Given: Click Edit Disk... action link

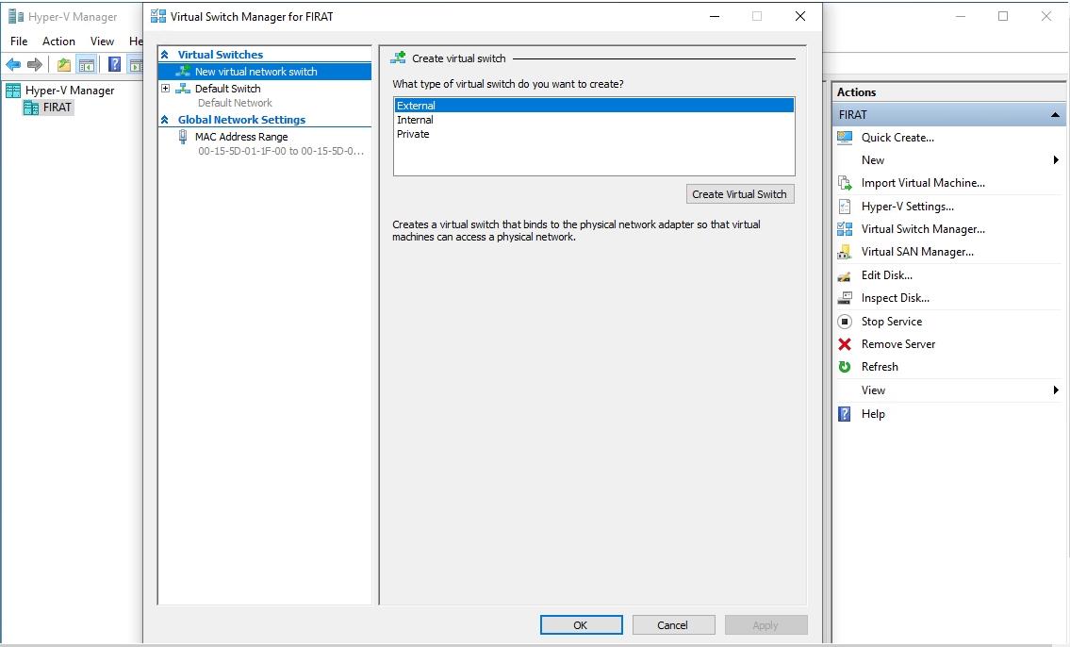Looking at the screenshot, I should [x=886, y=275].
